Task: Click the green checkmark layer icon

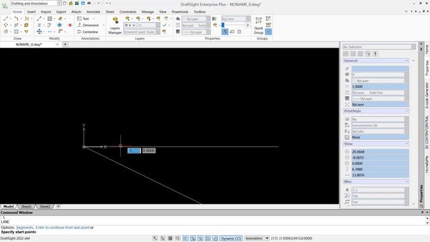Action: tap(164, 26)
